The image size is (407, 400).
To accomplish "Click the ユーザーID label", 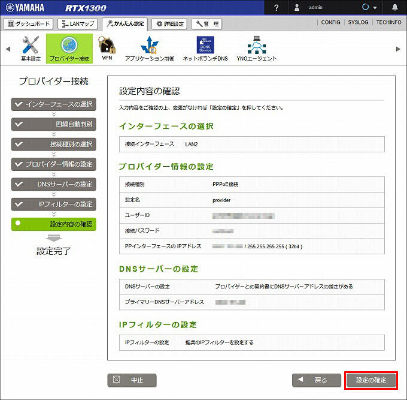I will tap(137, 215).
